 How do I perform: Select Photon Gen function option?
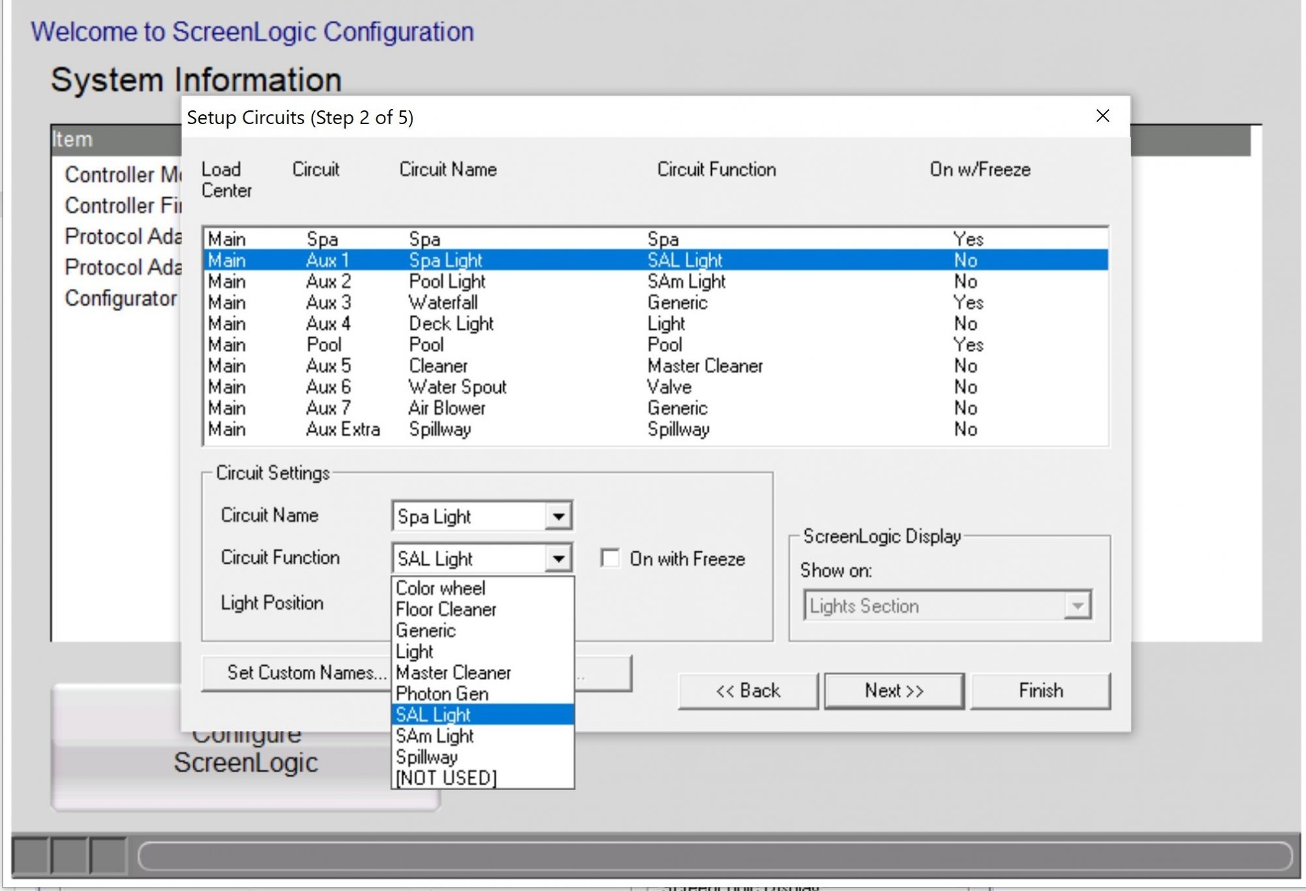[483, 694]
